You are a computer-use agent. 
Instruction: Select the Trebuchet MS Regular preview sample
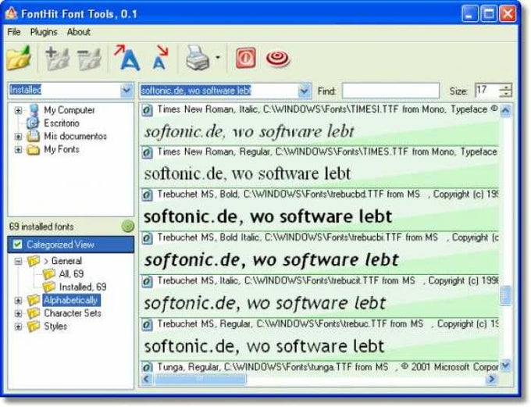[x=264, y=346]
